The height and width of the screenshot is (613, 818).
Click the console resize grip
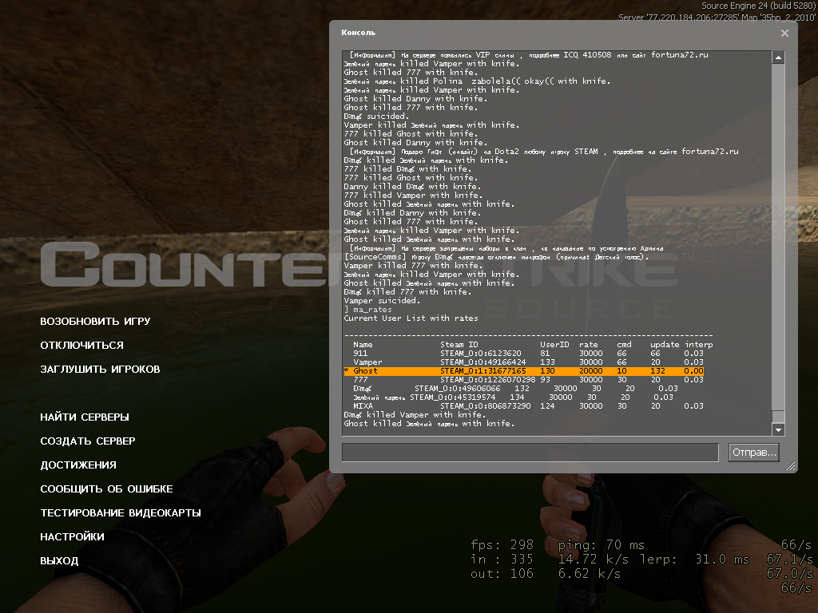click(x=791, y=466)
